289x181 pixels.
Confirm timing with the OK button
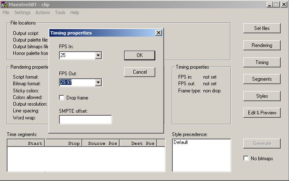[x=140, y=55]
